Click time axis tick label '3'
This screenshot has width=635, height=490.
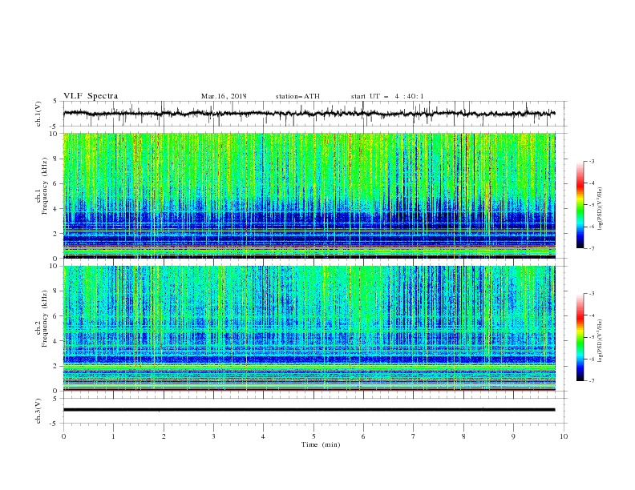tap(213, 436)
